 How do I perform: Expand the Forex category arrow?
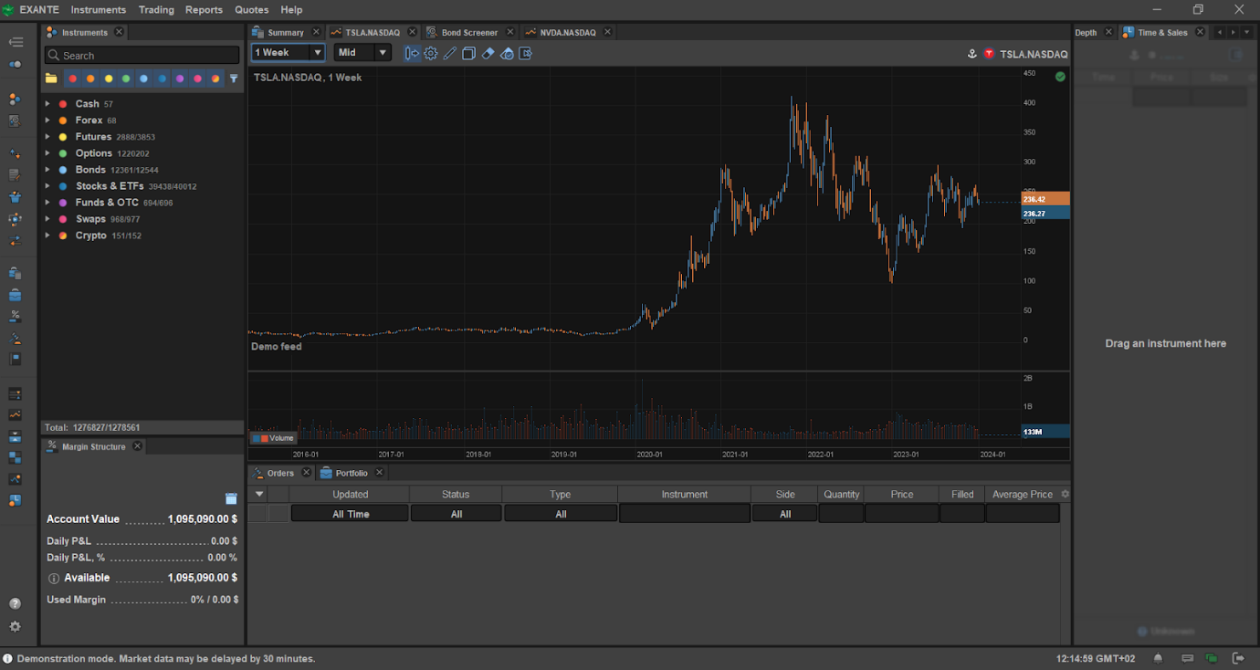pyautogui.click(x=47, y=120)
